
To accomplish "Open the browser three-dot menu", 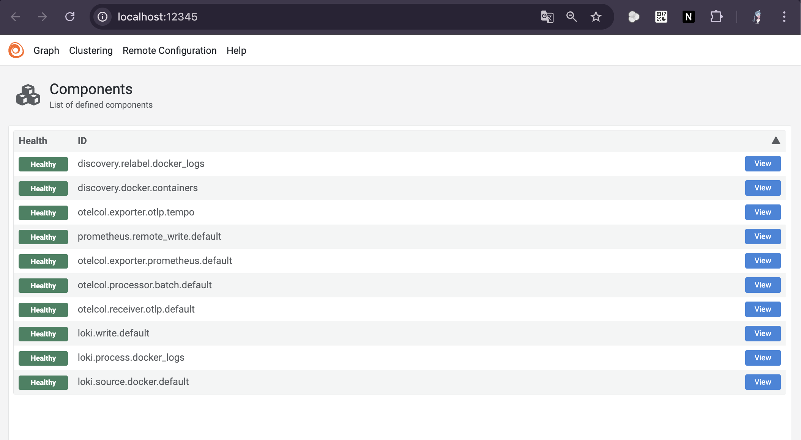I will point(784,17).
